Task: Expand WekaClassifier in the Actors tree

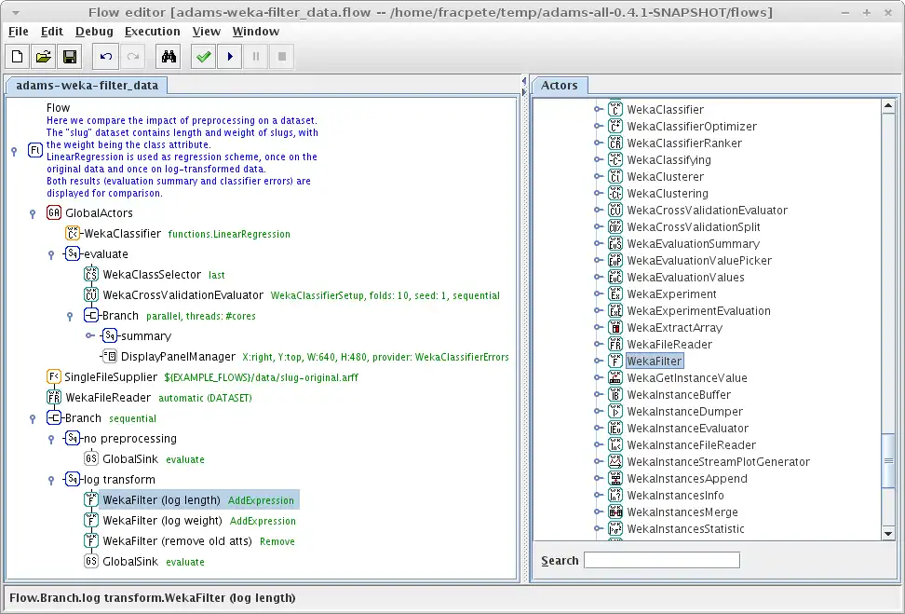Action: (x=599, y=109)
